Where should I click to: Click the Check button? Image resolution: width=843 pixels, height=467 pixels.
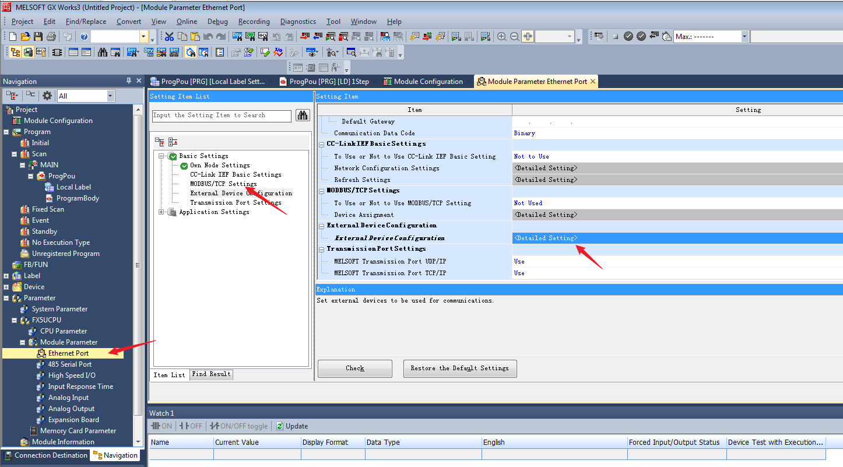point(355,368)
